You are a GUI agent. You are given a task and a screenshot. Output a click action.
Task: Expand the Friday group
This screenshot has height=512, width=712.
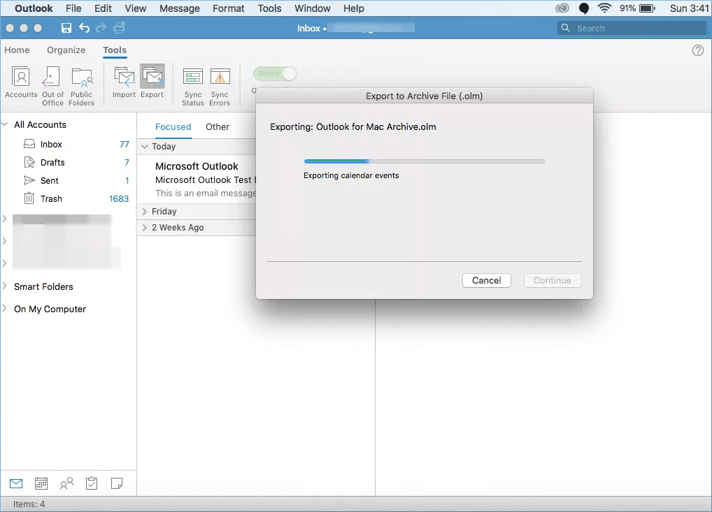point(144,212)
